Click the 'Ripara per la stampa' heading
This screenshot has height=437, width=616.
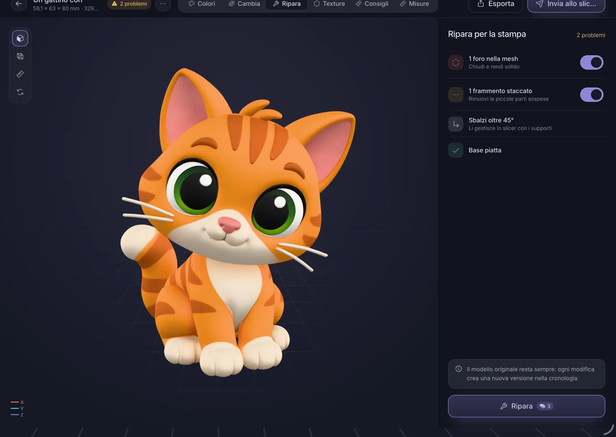point(487,34)
